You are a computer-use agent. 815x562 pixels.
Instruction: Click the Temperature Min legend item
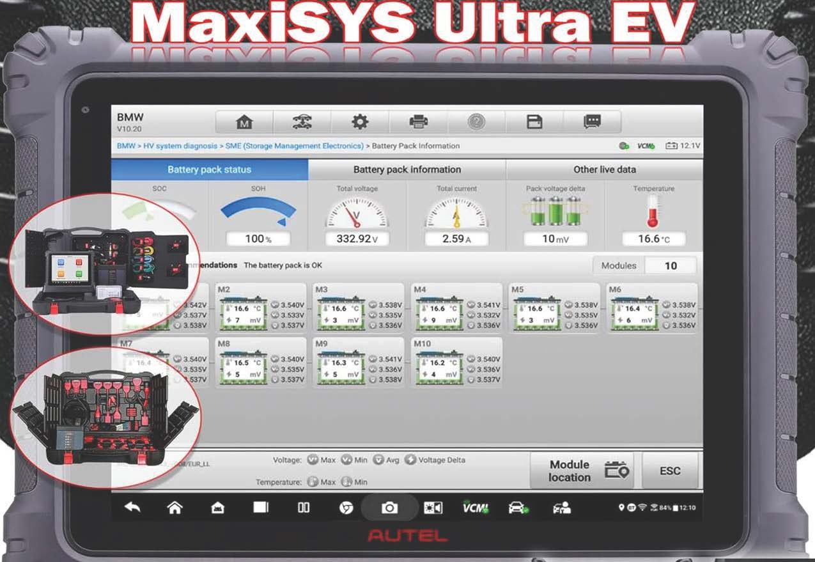(354, 482)
